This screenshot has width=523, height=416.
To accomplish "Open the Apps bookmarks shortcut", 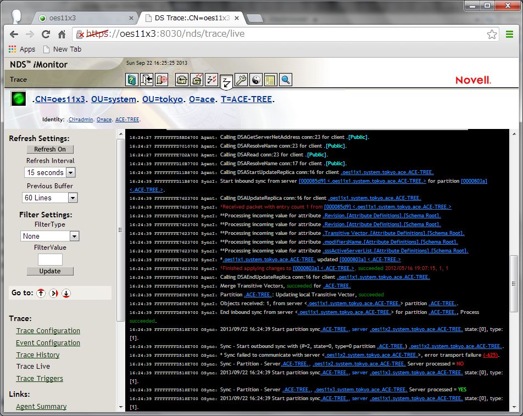I will (x=21, y=49).
